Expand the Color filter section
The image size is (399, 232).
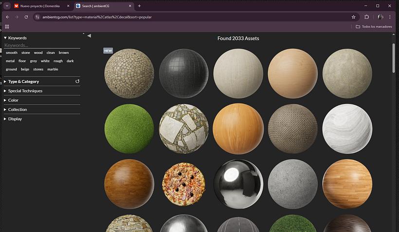point(13,100)
